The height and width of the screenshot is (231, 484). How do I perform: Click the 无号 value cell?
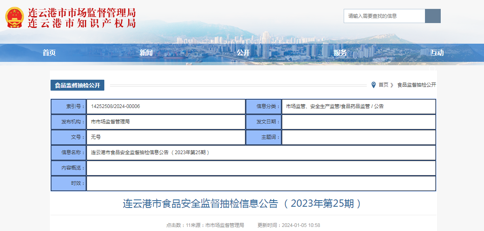166,137
